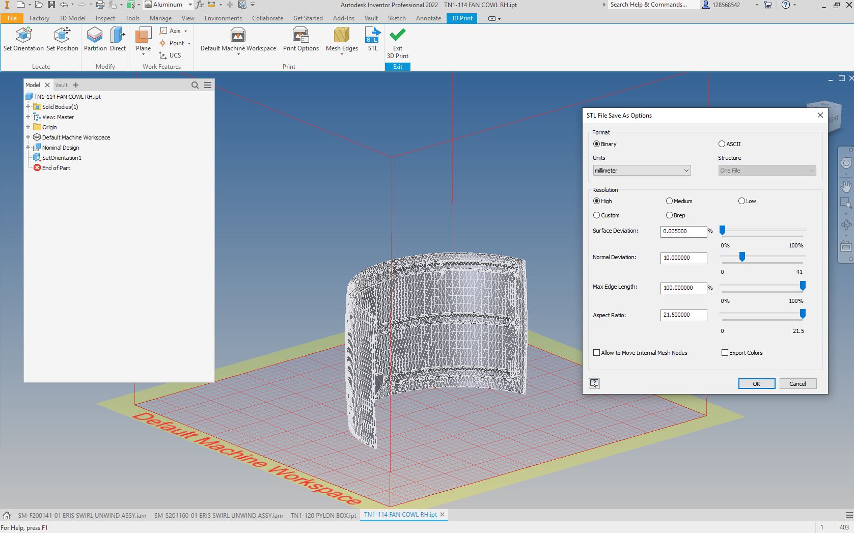Open the browser panel hamburger menu

click(x=208, y=85)
